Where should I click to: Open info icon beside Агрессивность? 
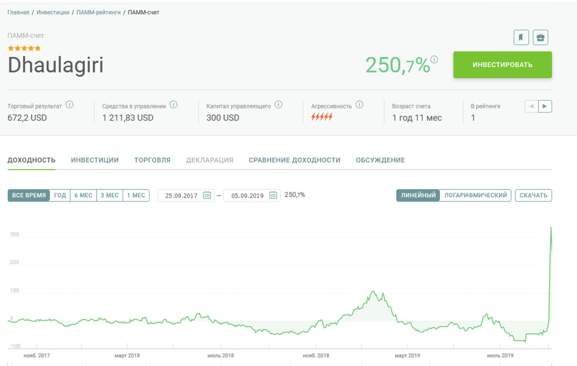click(x=359, y=105)
